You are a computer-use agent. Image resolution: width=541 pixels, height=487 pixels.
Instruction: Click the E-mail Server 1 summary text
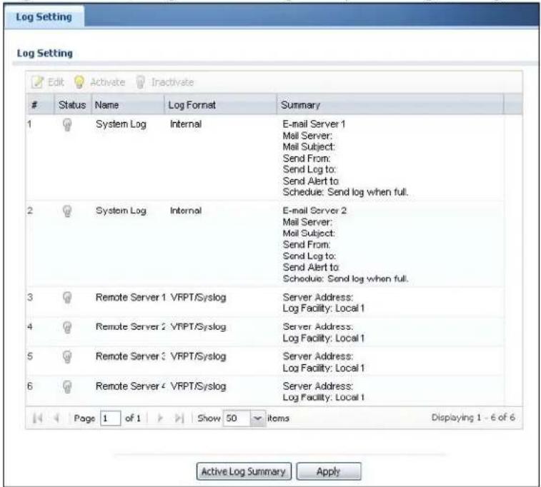click(x=314, y=124)
